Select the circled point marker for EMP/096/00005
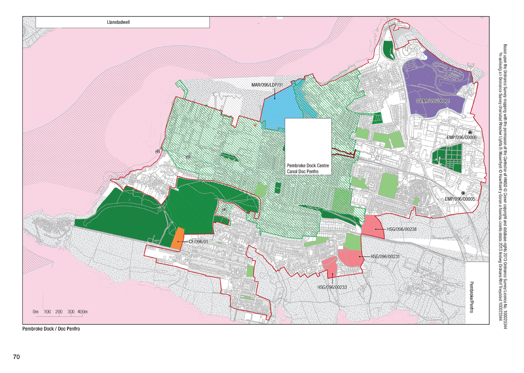Image resolution: width=524 pixels, height=373 pixels. click(463, 193)
